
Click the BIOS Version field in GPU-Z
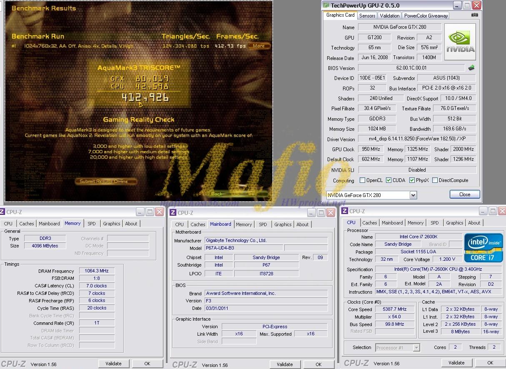(x=411, y=68)
